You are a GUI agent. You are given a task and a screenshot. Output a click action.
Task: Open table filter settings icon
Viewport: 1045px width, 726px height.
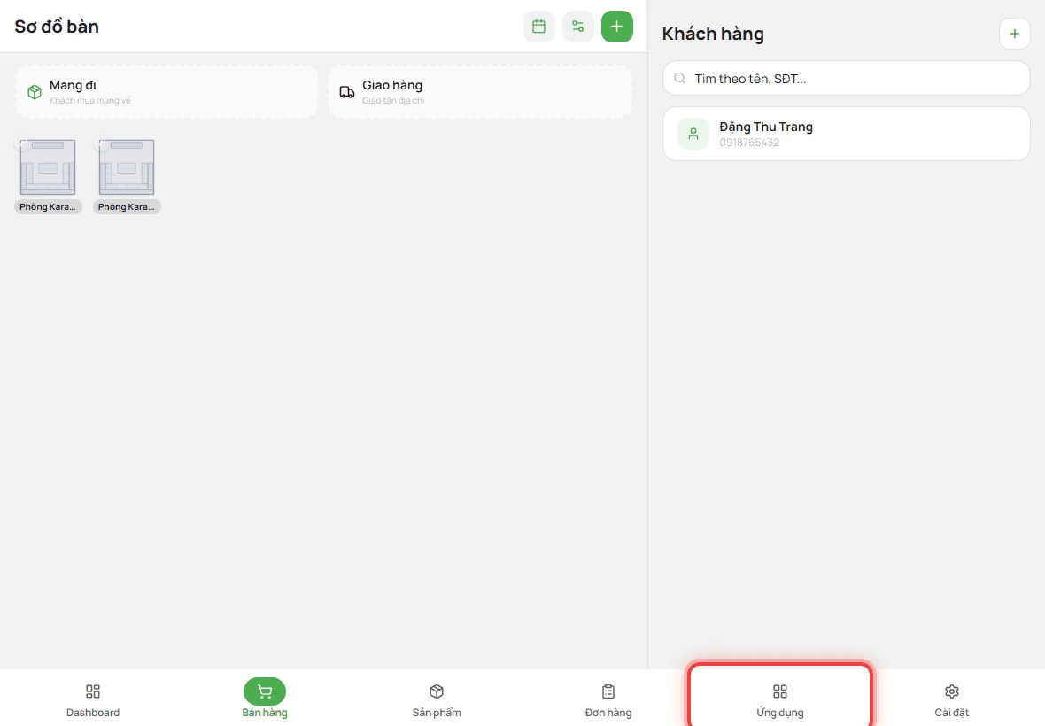[577, 27]
